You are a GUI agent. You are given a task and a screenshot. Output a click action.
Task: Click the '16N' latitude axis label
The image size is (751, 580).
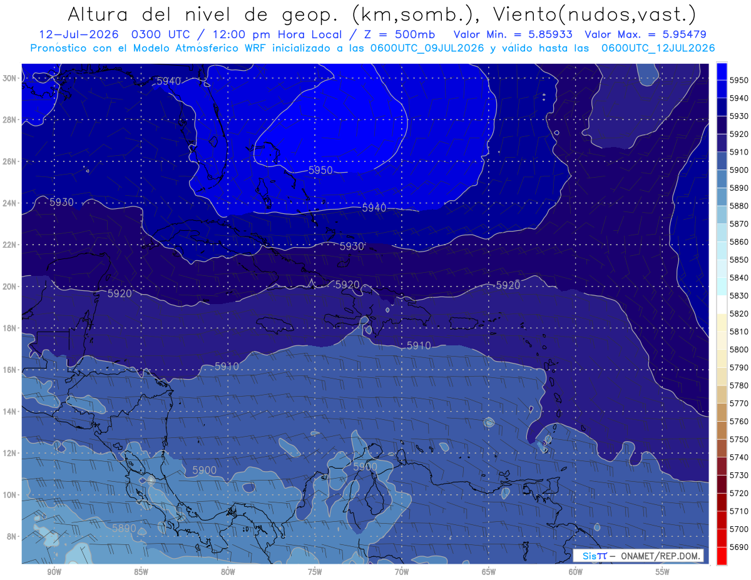point(10,370)
